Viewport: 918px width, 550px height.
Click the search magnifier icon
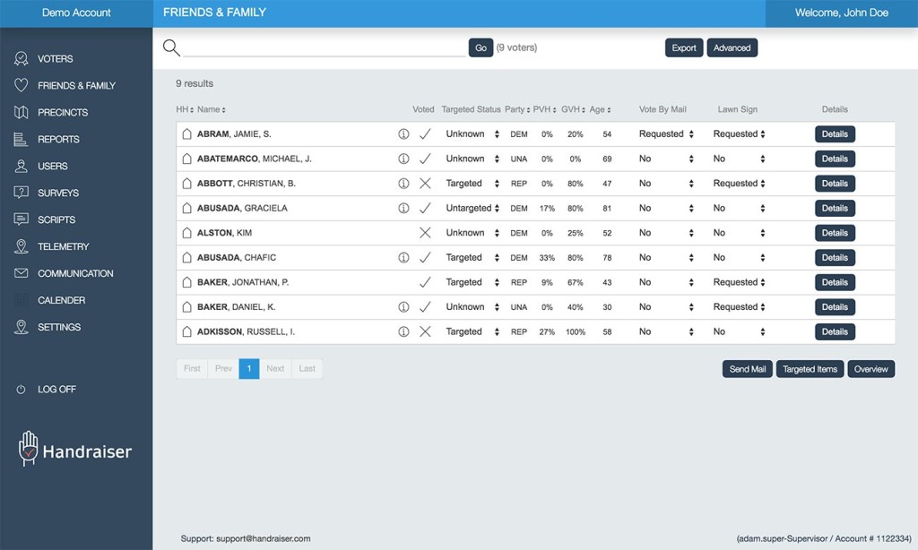click(x=171, y=48)
